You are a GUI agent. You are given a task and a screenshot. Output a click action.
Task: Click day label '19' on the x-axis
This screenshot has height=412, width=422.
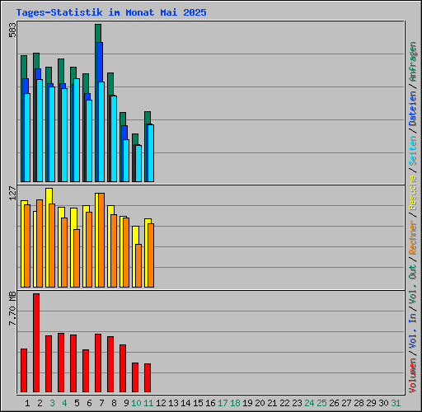pos(247,403)
